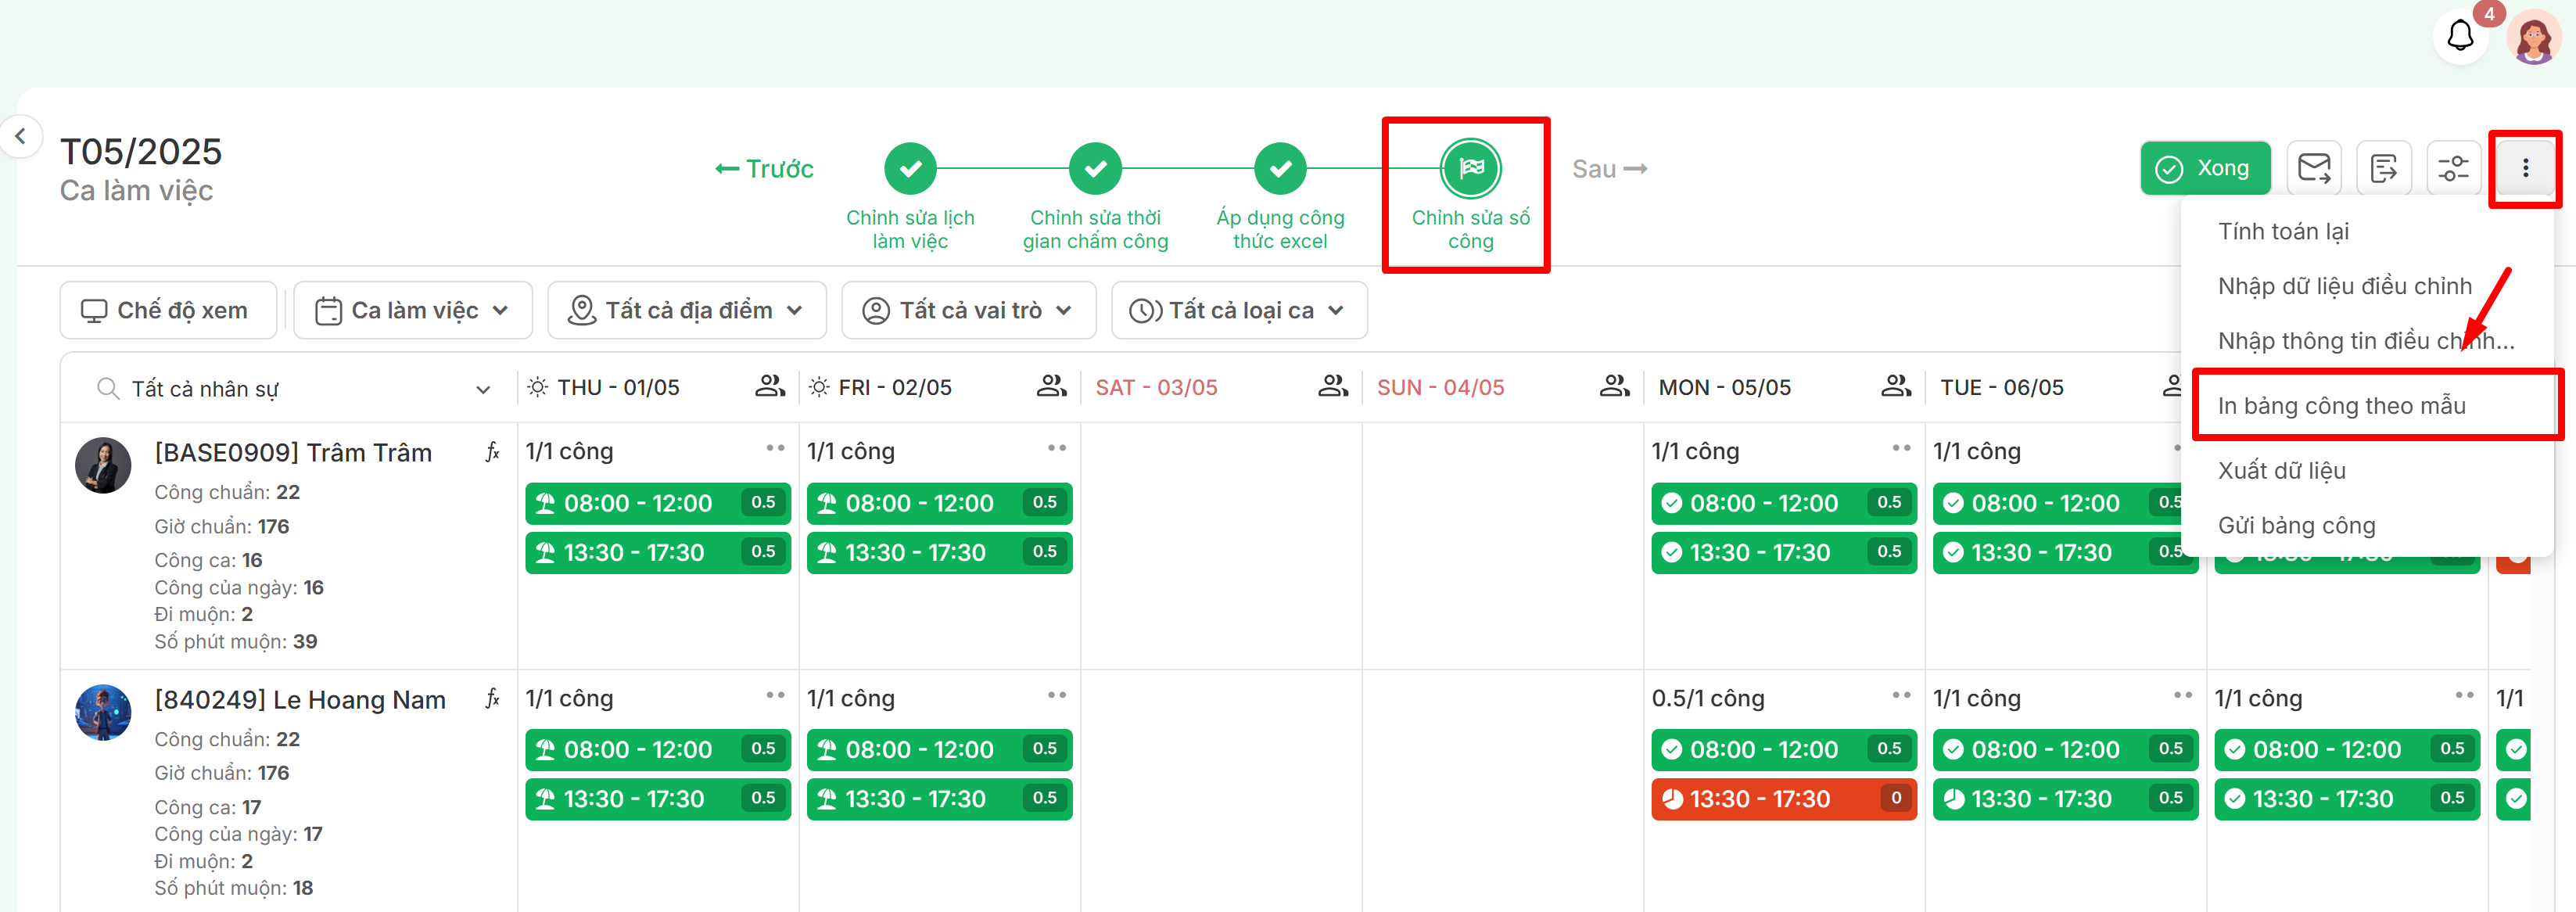The width and height of the screenshot is (2576, 912).
Task: Choose In bảng công theo mẫu menu item
Action: (x=2341, y=405)
